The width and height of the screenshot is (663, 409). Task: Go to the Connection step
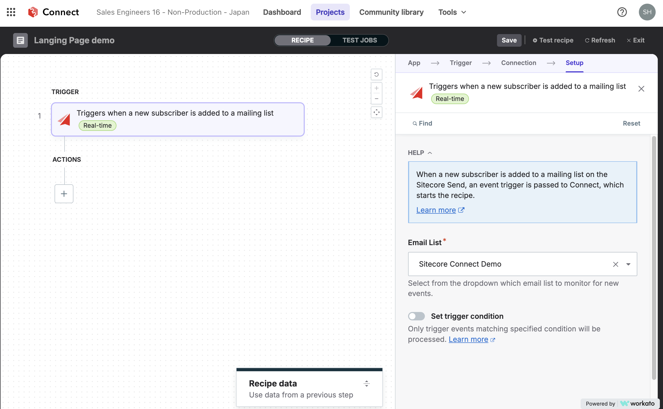[x=518, y=63]
